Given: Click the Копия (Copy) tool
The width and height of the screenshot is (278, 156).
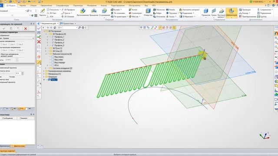Looking at the screenshot, I should pos(133,10).
